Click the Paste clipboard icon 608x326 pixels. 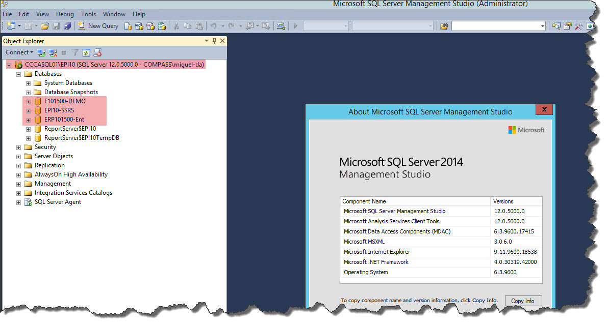click(x=199, y=26)
